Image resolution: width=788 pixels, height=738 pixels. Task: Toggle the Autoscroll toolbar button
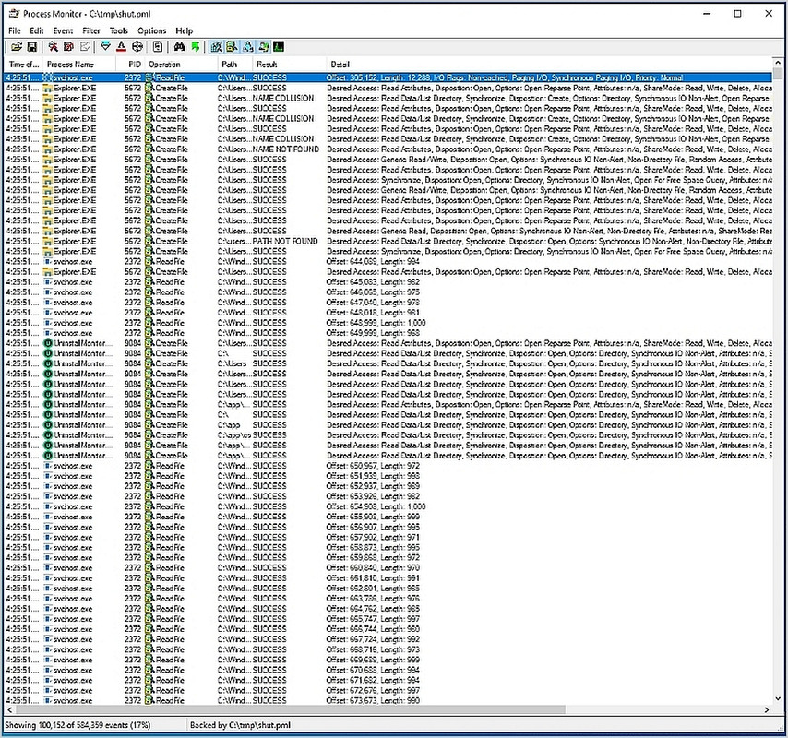click(x=68, y=47)
